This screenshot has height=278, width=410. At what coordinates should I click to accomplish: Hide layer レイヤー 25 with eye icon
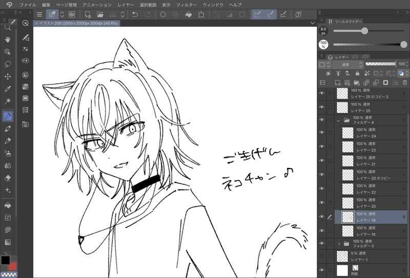(322, 107)
